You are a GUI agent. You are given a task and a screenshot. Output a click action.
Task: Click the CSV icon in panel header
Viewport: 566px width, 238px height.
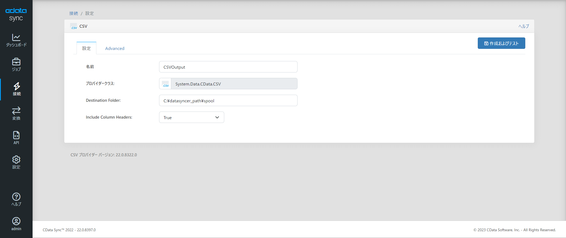(x=74, y=26)
